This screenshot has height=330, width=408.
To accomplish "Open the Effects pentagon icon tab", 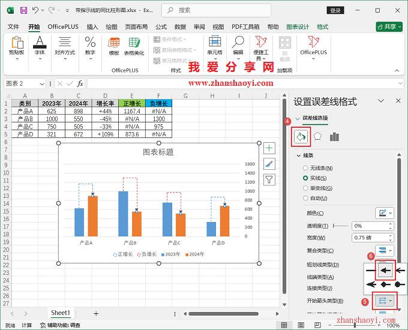I will tap(318, 137).
